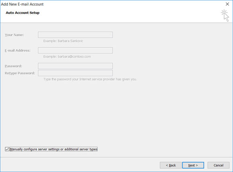
Task: Go back with the Back button
Action: pyautogui.click(x=171, y=165)
